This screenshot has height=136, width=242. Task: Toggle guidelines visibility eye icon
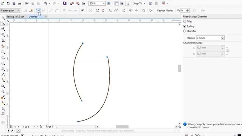122,3
